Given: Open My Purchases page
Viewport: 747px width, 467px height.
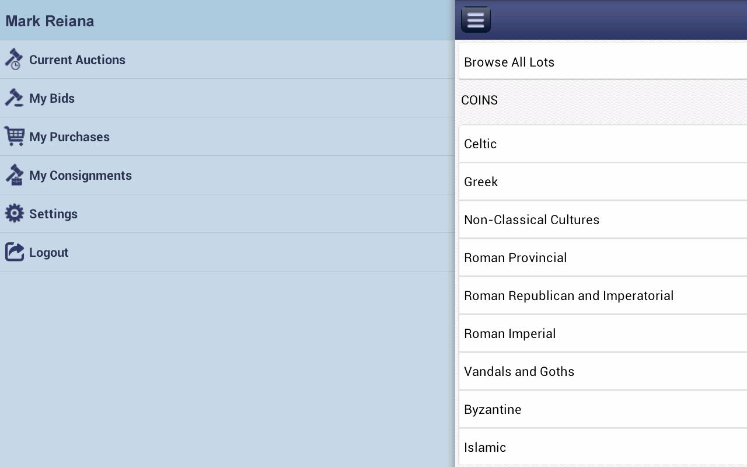Looking at the screenshot, I should click(228, 137).
